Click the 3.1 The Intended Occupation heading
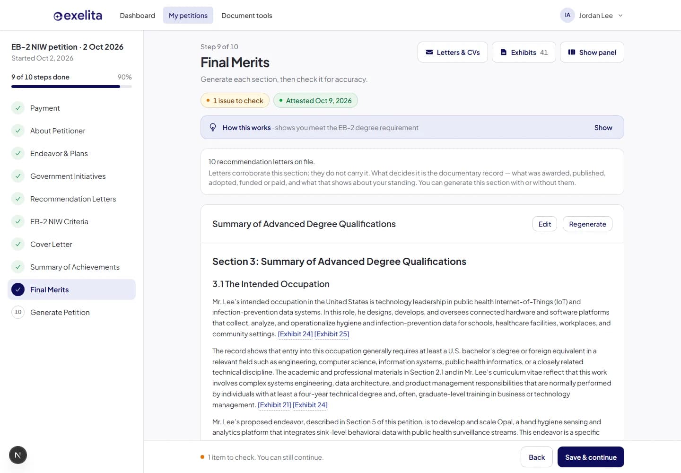Screen dimensions: 681x473 tap(271, 284)
